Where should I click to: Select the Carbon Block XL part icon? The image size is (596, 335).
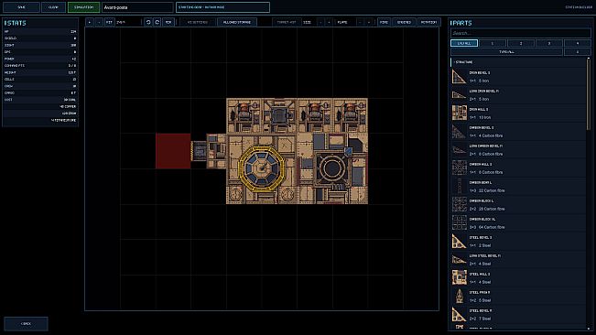pos(460,222)
